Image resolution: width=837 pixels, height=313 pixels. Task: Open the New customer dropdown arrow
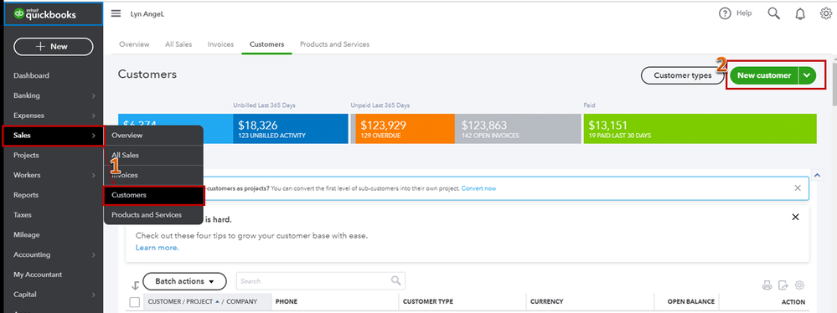807,75
